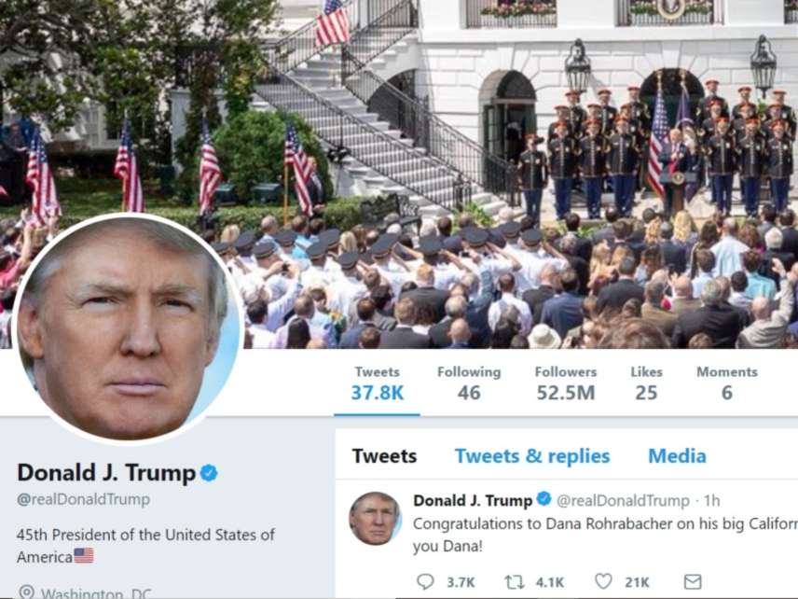Switch to the Media tab
The height and width of the screenshot is (599, 798).
(x=677, y=456)
